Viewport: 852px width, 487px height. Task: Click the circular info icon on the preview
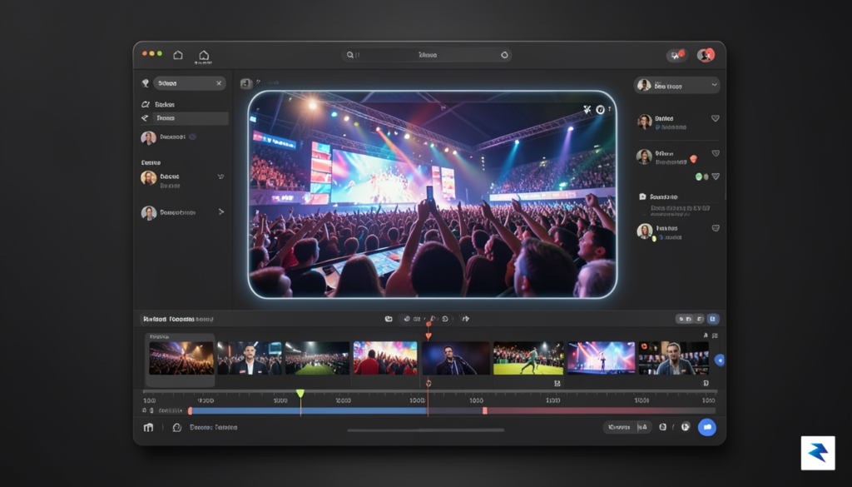(601, 110)
